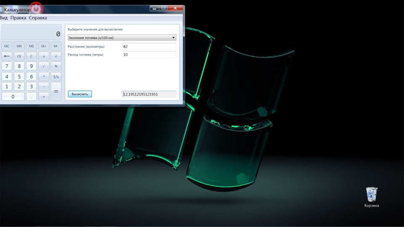Click the division key

(44, 66)
